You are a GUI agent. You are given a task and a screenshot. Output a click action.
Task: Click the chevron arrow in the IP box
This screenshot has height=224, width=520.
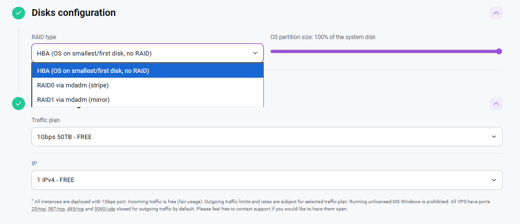click(493, 180)
